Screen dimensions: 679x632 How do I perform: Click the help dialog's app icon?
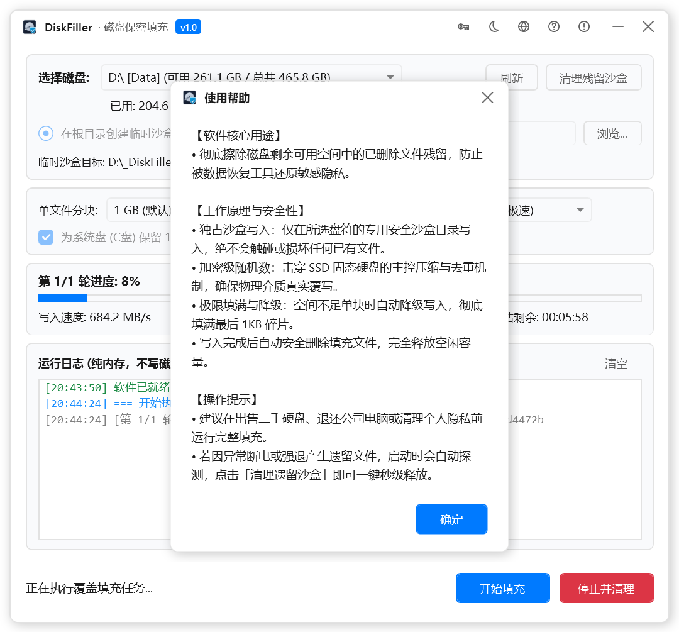pyautogui.click(x=190, y=97)
